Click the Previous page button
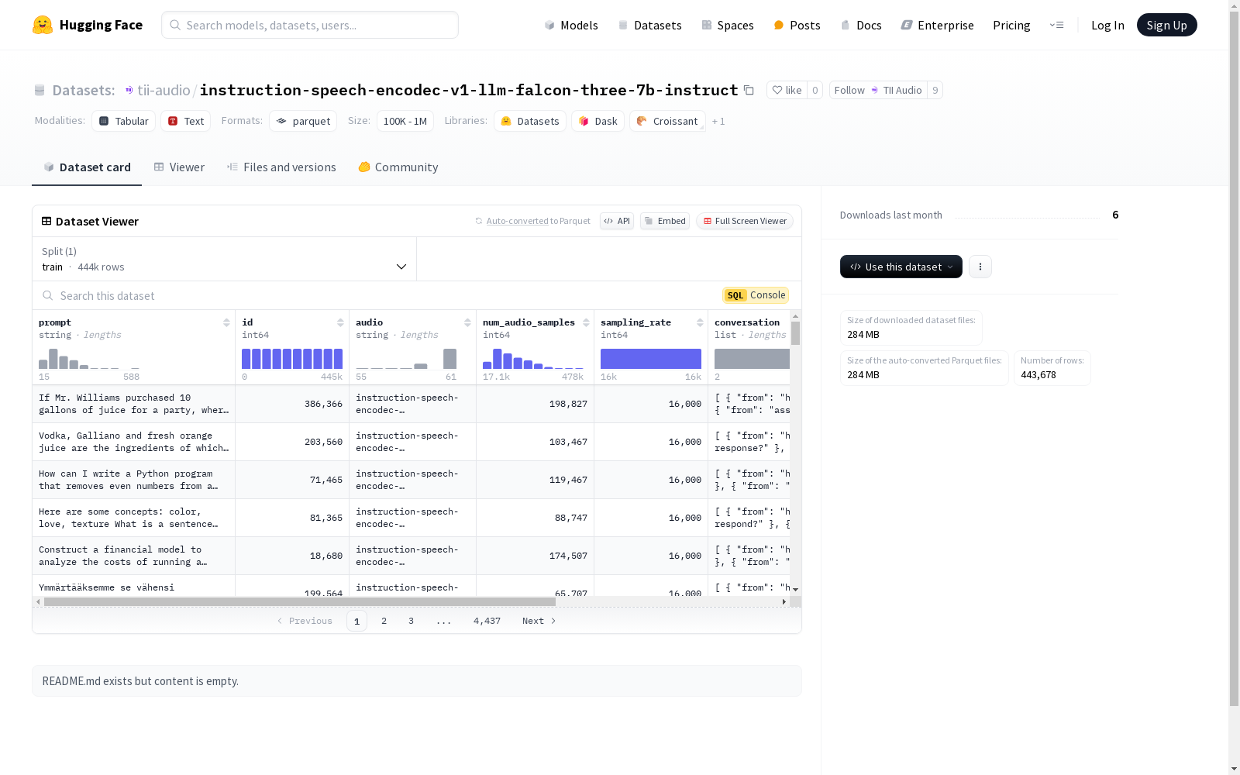Viewport: 1240px width, 775px height. click(305, 621)
